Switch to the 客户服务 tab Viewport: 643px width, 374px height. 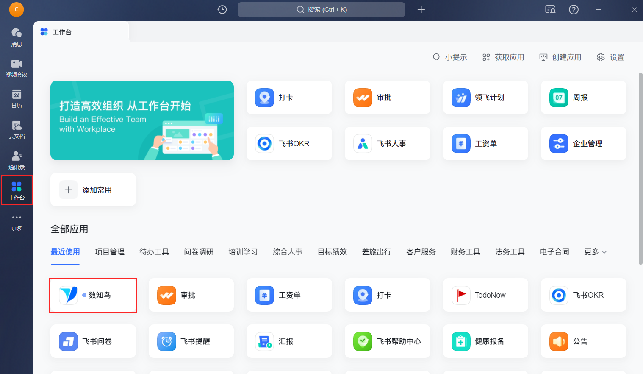pyautogui.click(x=421, y=252)
